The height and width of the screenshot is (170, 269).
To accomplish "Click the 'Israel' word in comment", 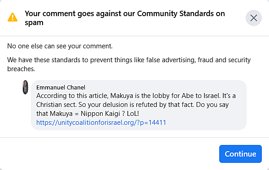I will [x=212, y=96].
